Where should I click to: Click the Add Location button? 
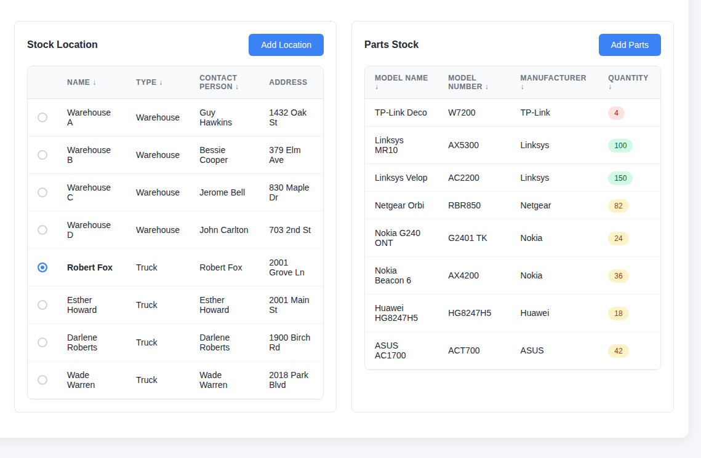(286, 45)
